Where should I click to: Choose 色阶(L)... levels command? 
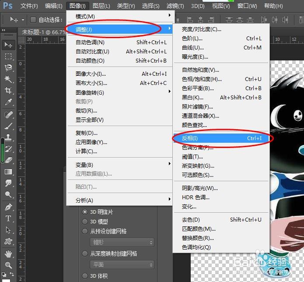[x=221, y=39]
